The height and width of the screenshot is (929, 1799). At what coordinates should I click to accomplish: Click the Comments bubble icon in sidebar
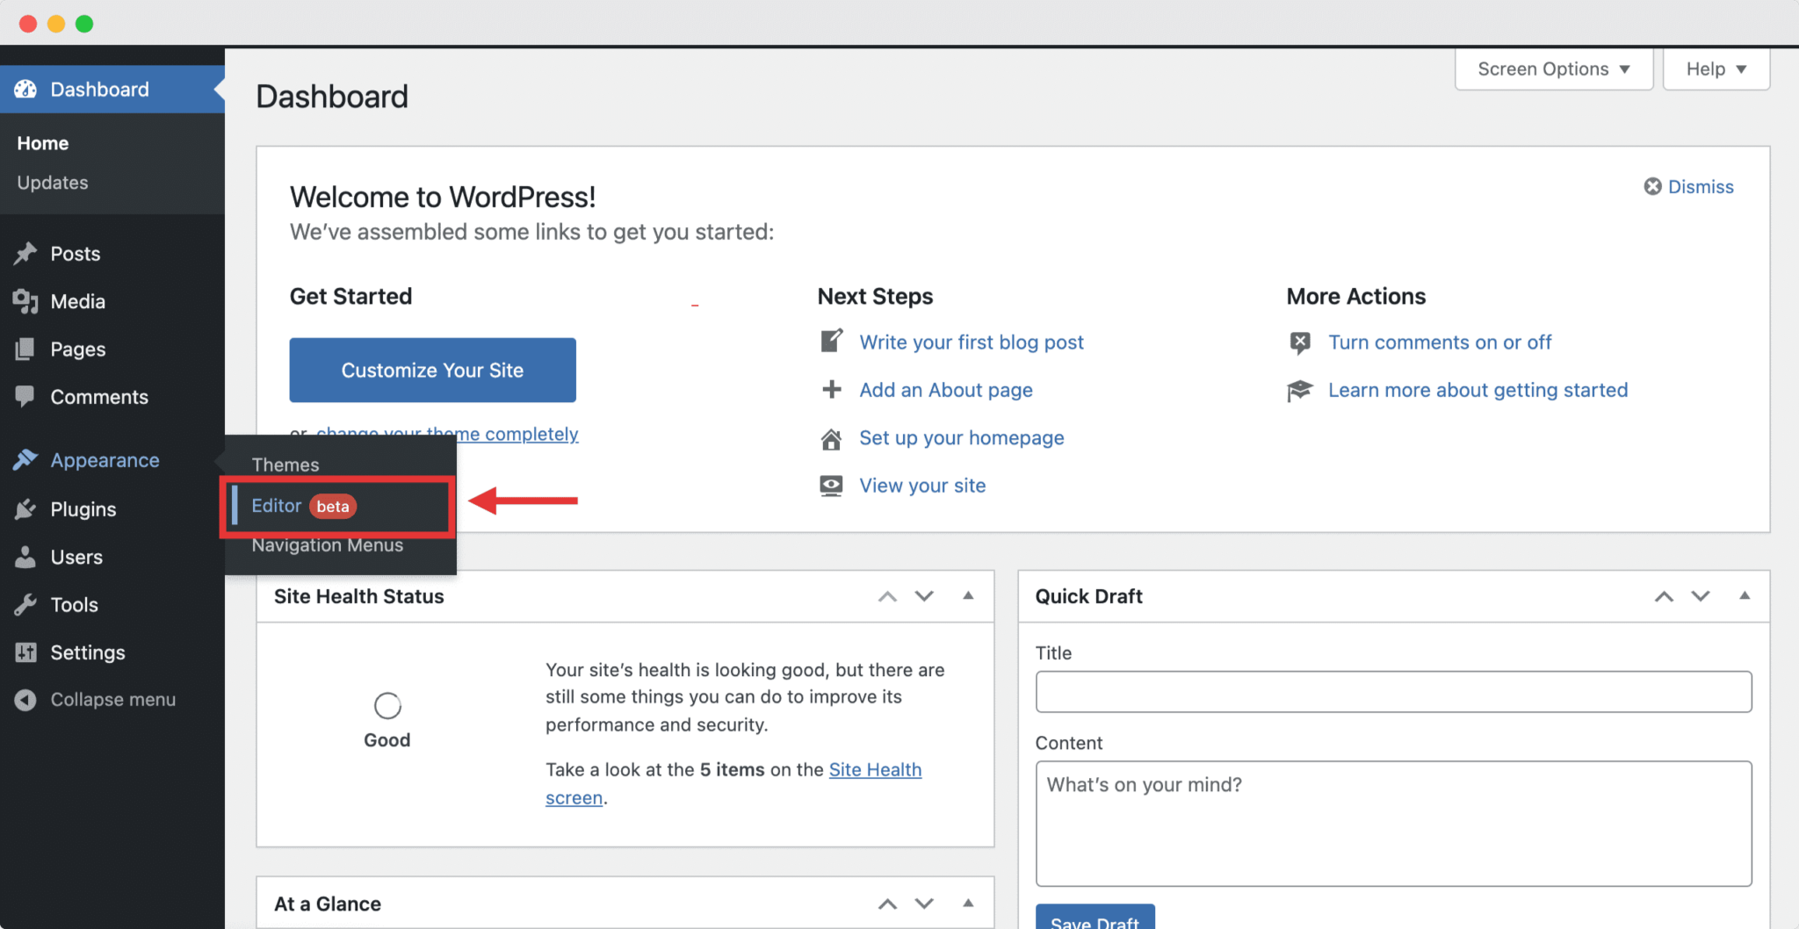pos(25,397)
